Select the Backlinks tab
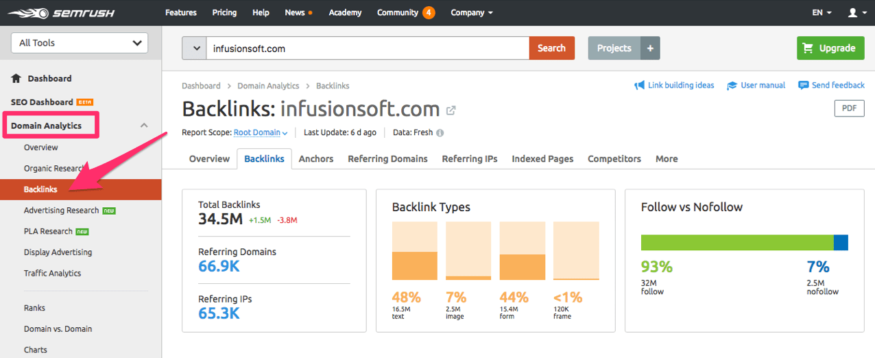This screenshot has height=358, width=875. (x=264, y=158)
